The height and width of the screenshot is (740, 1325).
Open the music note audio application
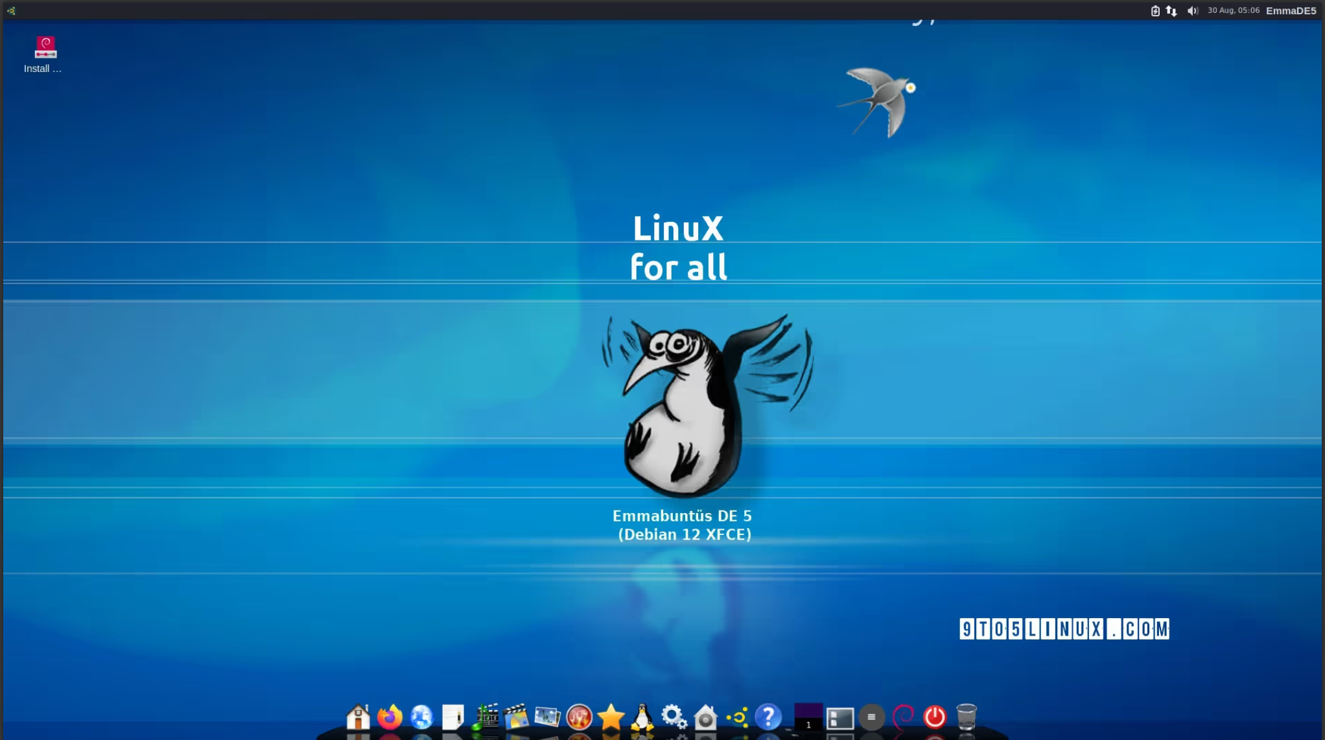484,717
